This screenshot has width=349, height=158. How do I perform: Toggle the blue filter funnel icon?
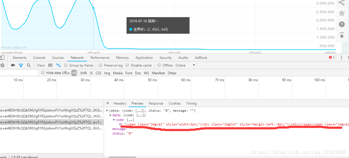click(21, 65)
